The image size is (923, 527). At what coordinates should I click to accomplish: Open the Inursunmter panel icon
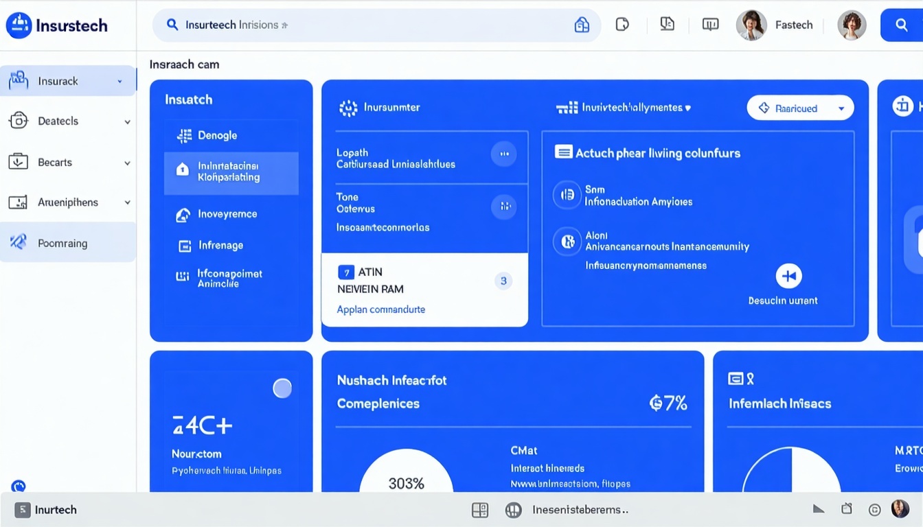(348, 107)
